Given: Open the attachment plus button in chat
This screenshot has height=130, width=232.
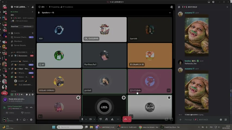Looking at the screenshot, I should (180, 120).
